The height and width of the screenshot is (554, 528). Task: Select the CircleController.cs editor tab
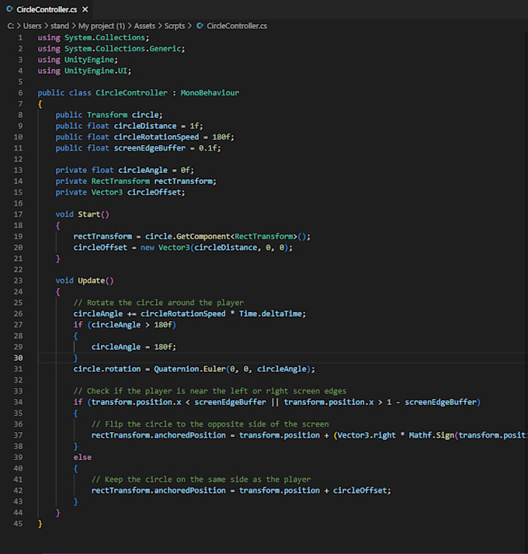point(47,9)
